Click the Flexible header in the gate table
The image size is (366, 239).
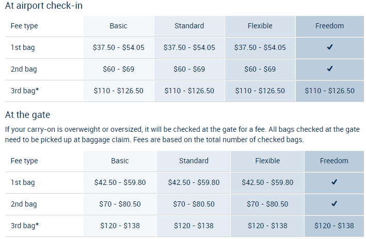point(267,161)
